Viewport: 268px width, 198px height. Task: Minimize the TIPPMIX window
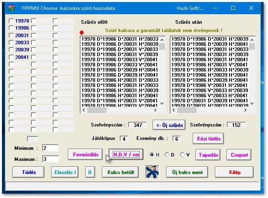tap(215, 8)
